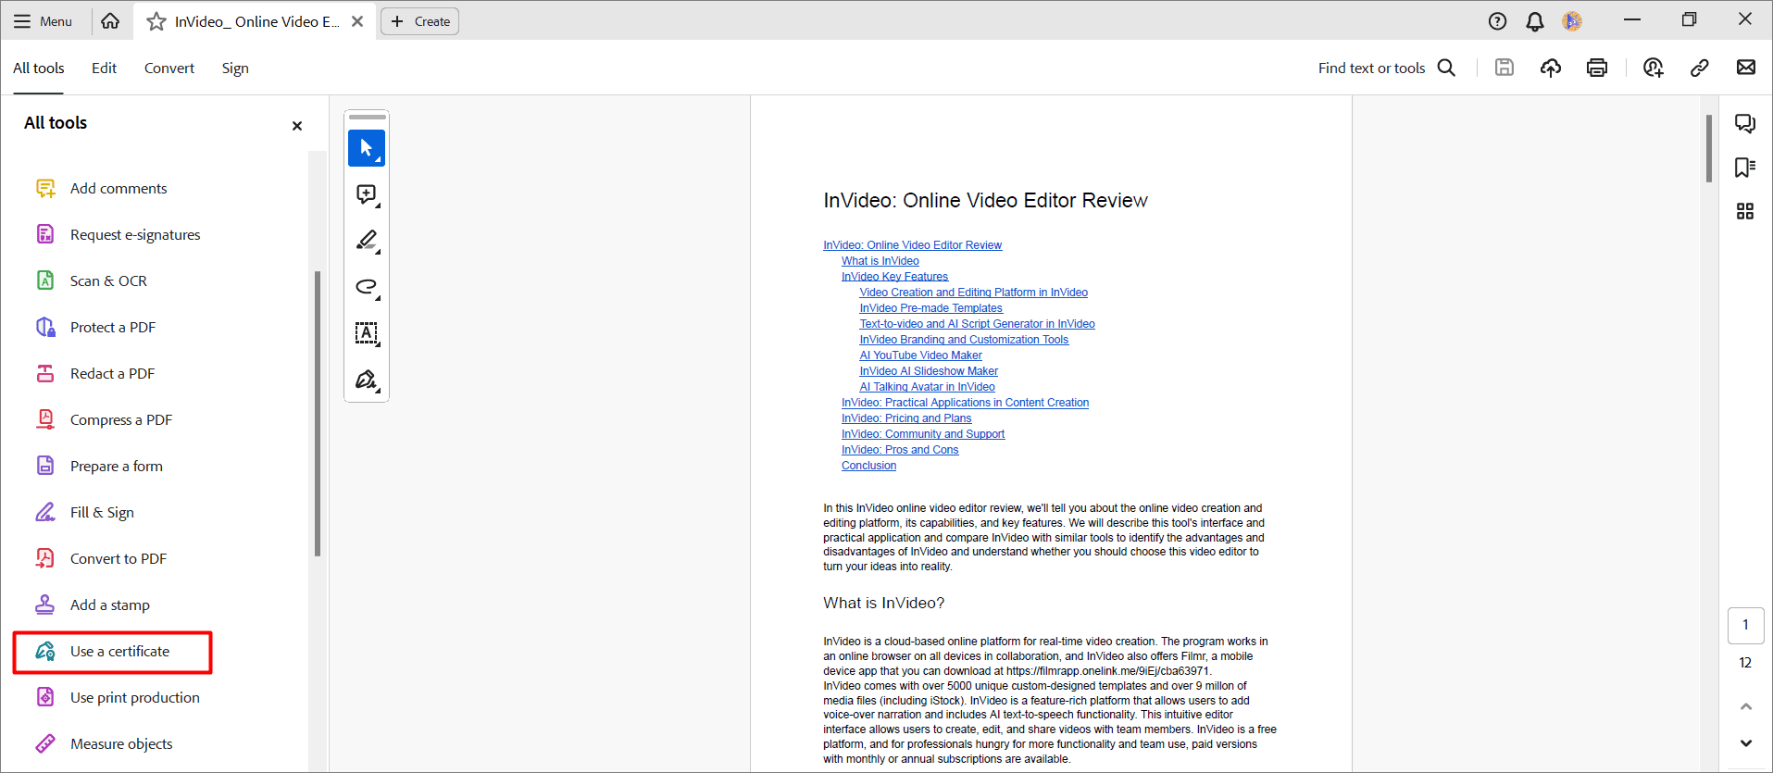This screenshot has width=1773, height=773.
Task: Select the arrow selection tool
Action: [x=367, y=148]
